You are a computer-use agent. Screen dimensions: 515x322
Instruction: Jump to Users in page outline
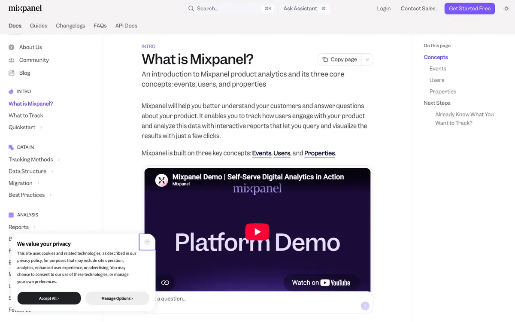437,80
